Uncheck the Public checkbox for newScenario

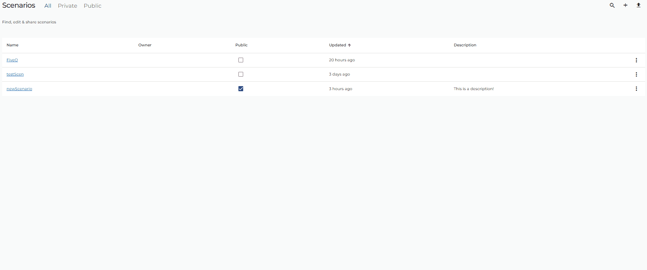(x=241, y=89)
